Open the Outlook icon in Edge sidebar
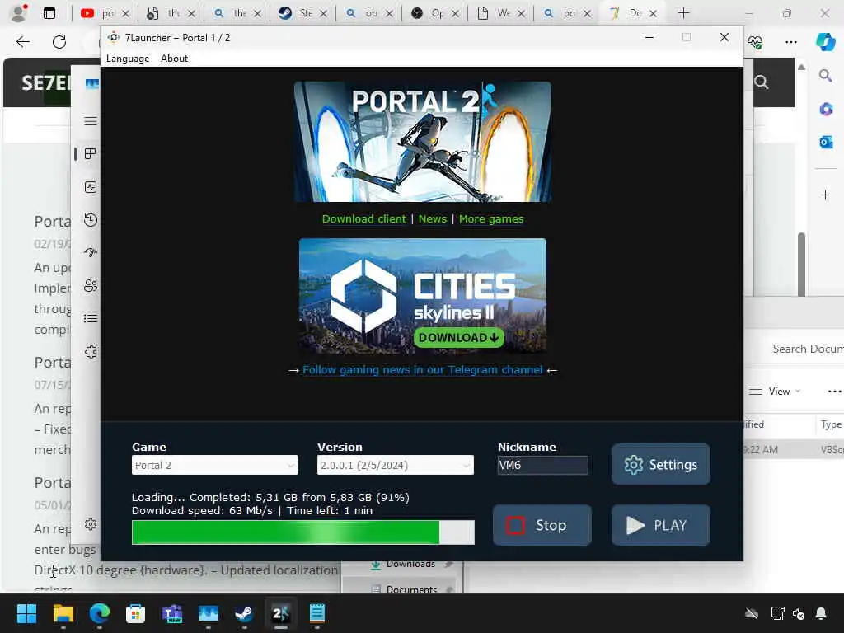Image resolution: width=844 pixels, height=633 pixels. coord(826,142)
